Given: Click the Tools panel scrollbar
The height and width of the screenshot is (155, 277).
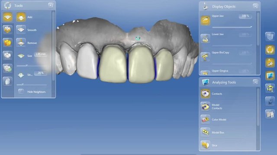Looking at the screenshot, I should coord(53,46).
